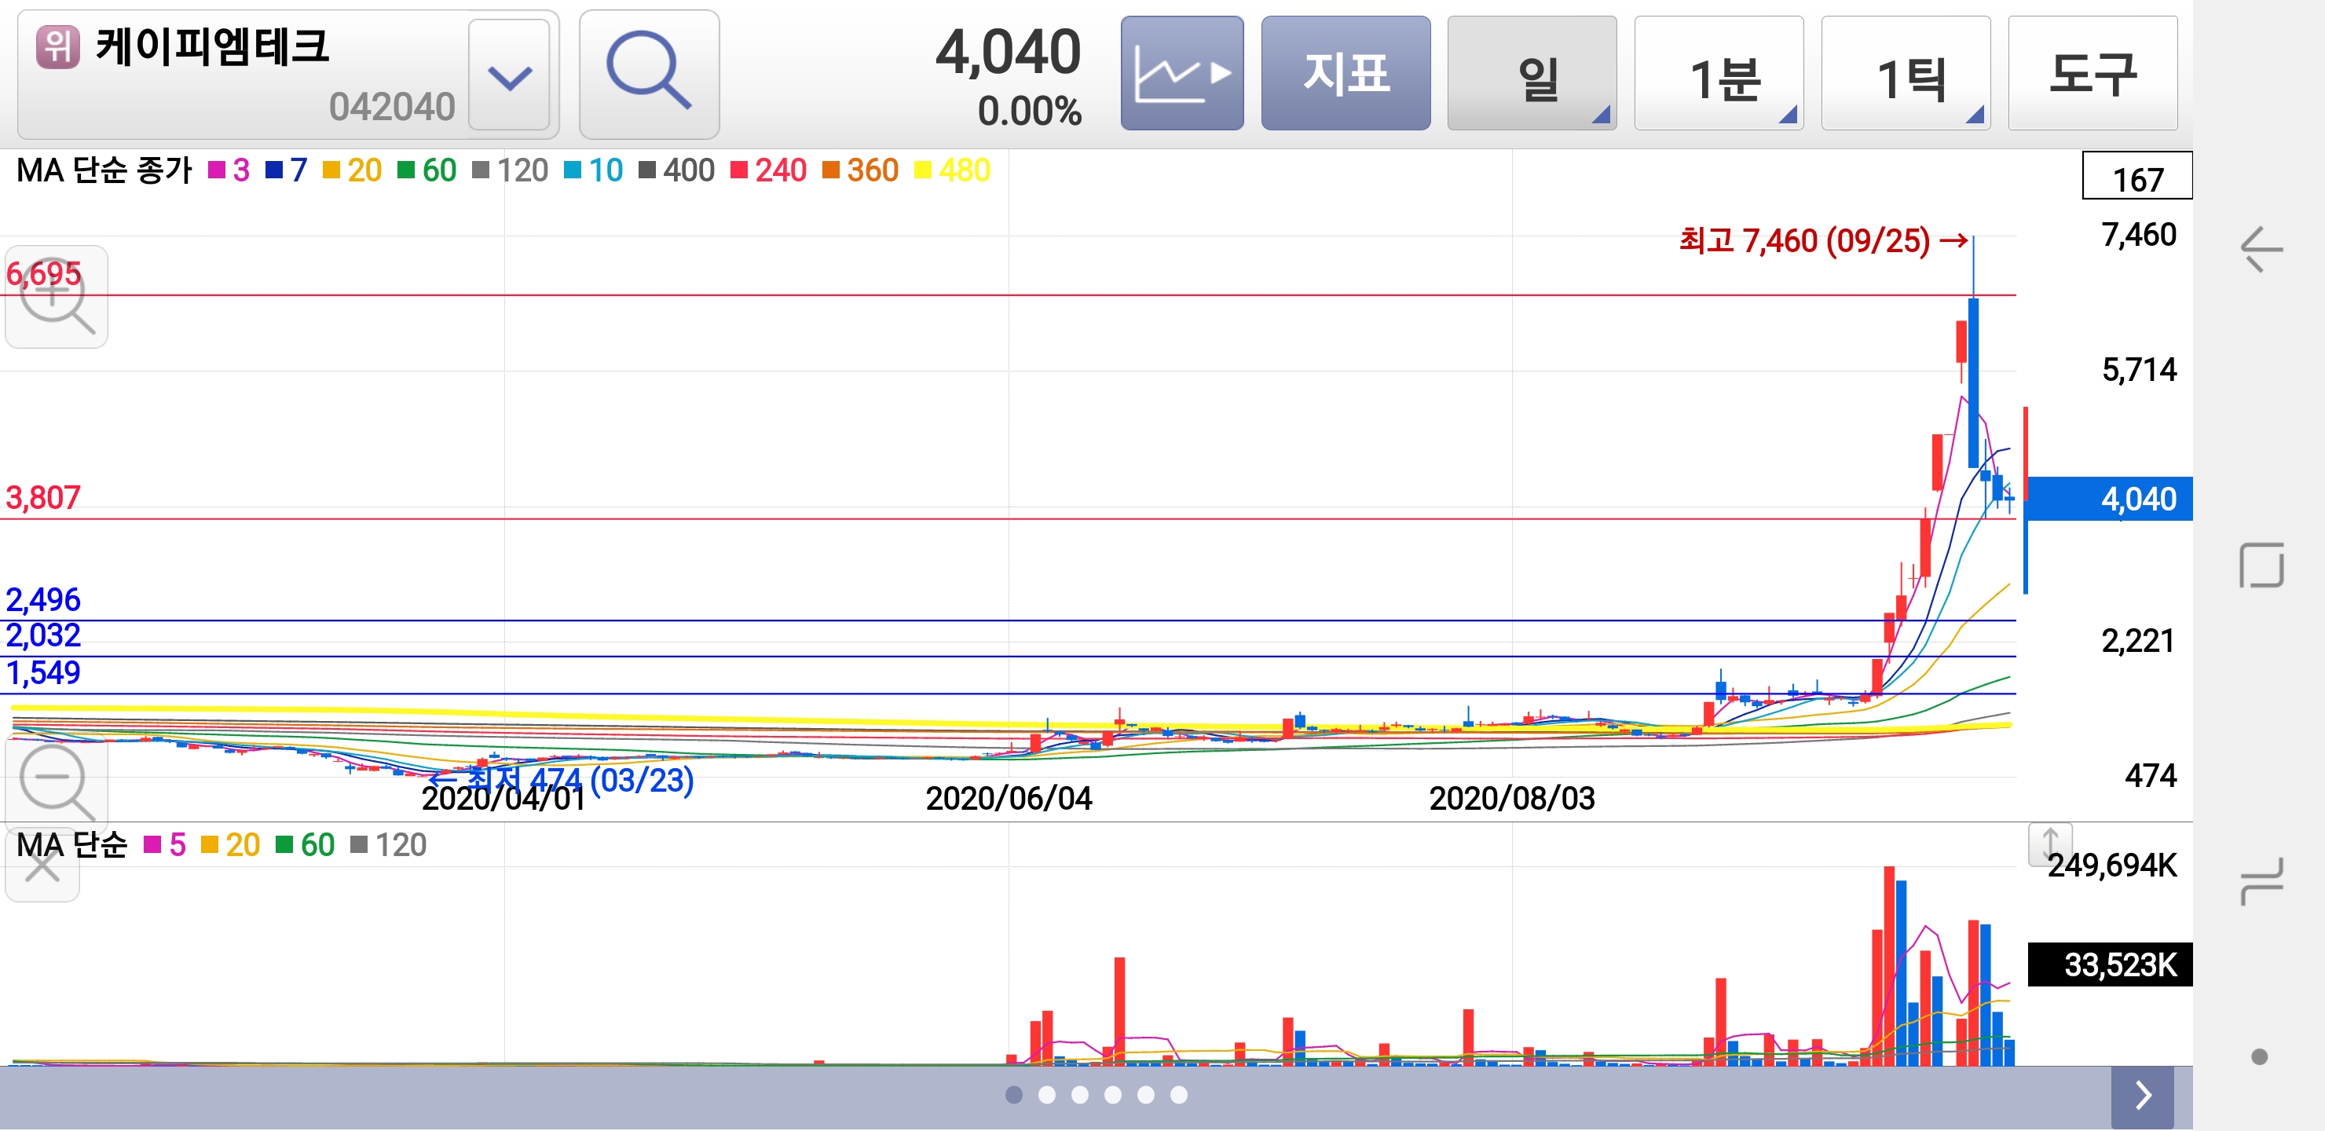Click the MA 400 legend entry
This screenshot has width=2325, height=1131.
pyautogui.click(x=677, y=170)
